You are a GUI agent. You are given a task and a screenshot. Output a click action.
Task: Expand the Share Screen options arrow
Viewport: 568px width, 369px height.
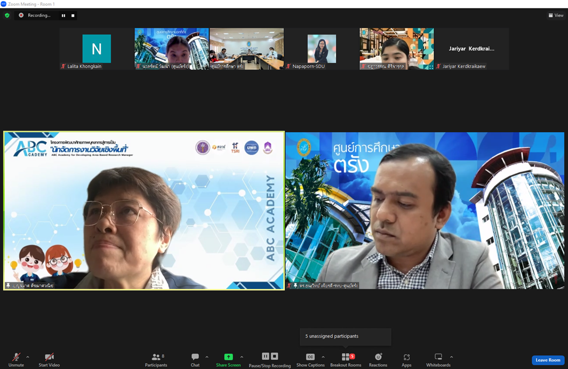242,357
